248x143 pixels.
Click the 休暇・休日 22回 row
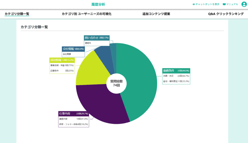(x=176, y=76)
